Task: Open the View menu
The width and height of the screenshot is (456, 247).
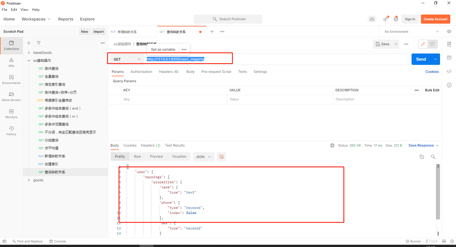Action: coord(24,9)
